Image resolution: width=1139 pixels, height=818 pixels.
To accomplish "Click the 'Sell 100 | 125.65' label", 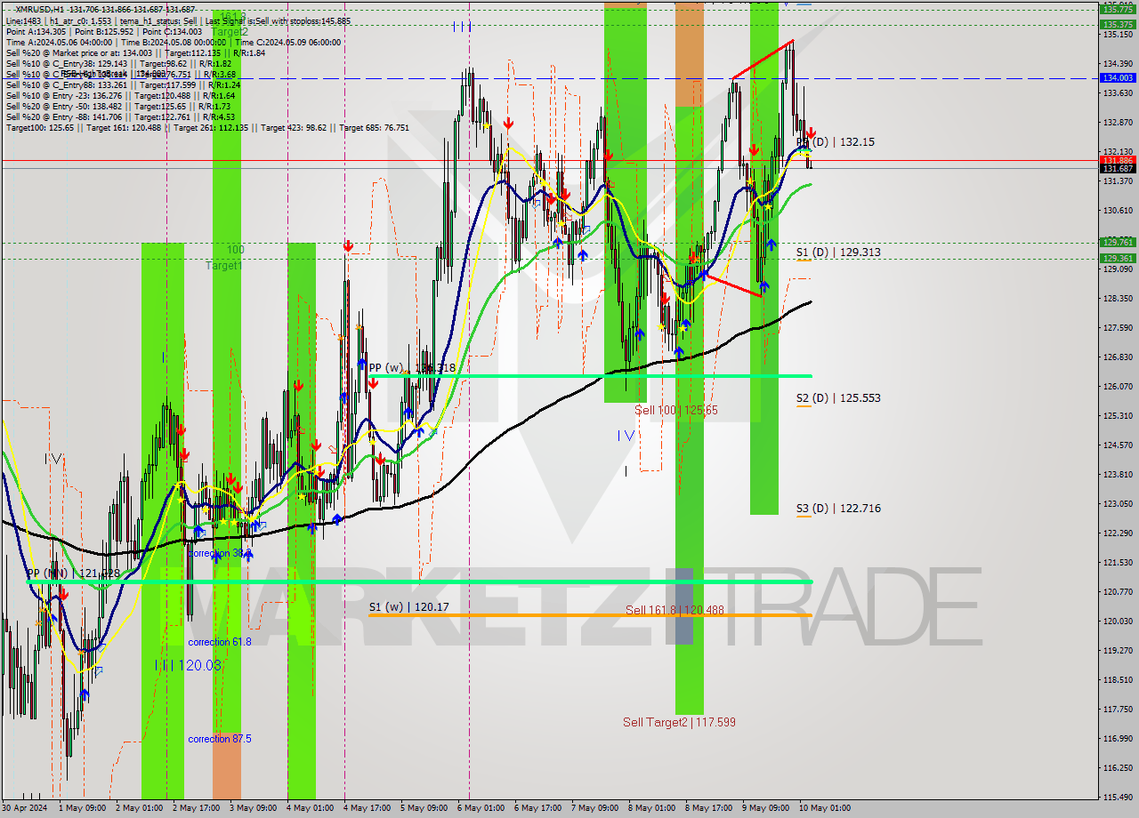I will pos(676,410).
